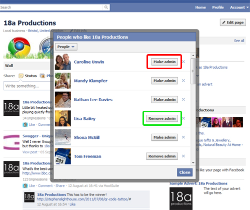
Task: Open Lisa Bailey's profile link
Action: click(x=84, y=119)
